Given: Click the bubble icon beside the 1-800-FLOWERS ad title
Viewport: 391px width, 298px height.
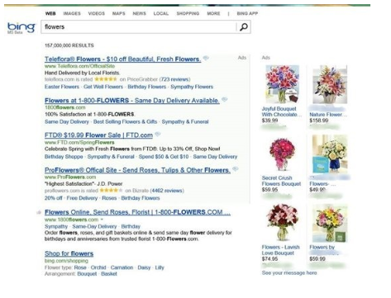Looking at the screenshot, I should (225, 99).
